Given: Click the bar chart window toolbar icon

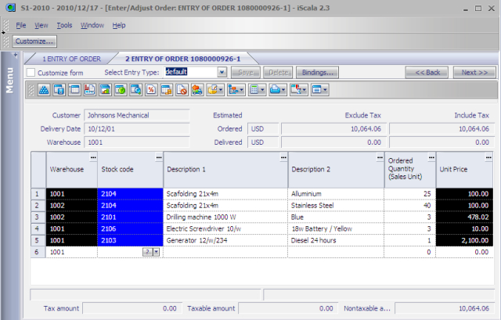Looking at the screenshot, I should [105, 90].
